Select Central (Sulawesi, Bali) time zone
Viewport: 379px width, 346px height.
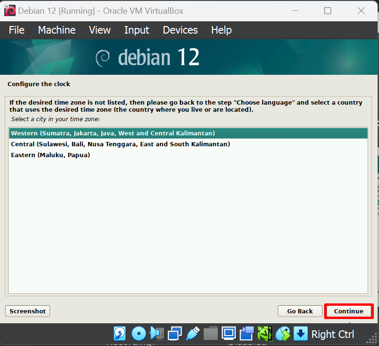coord(188,144)
